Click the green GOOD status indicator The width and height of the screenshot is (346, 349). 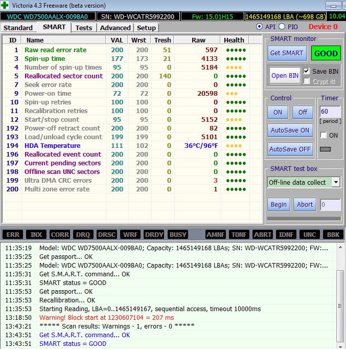coord(326,53)
